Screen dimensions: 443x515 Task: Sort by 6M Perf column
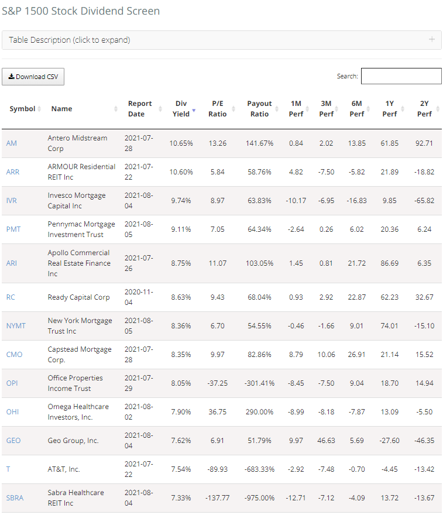tap(356, 109)
